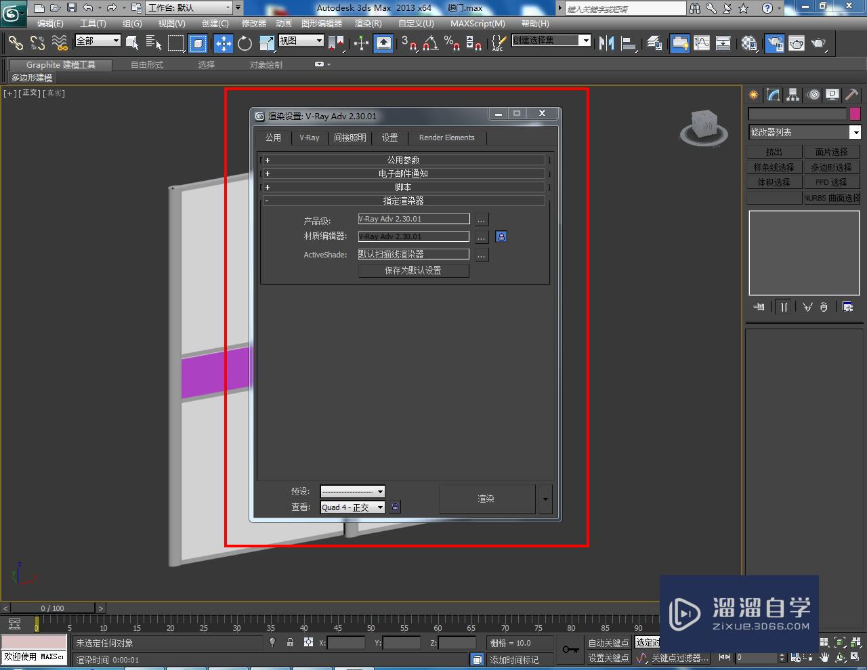This screenshot has width=867, height=670.
Task: Activate the Select Object arrow tool
Action: tap(133, 43)
